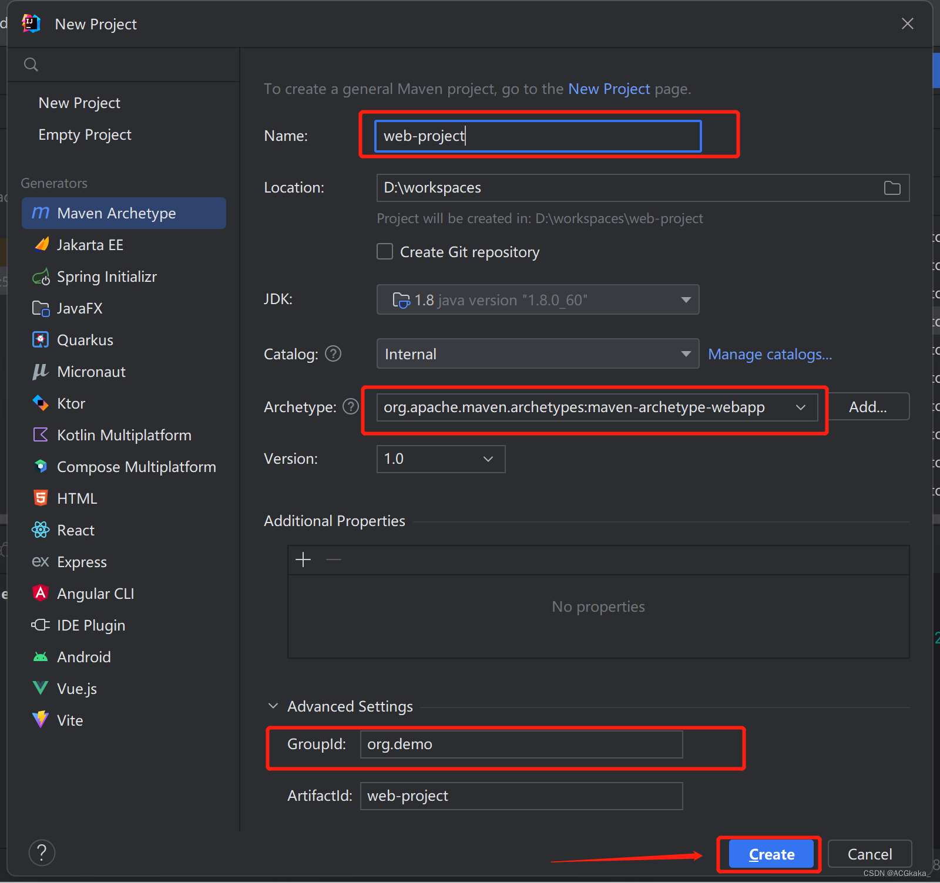Click the Android robot icon
The image size is (940, 883).
click(41, 656)
